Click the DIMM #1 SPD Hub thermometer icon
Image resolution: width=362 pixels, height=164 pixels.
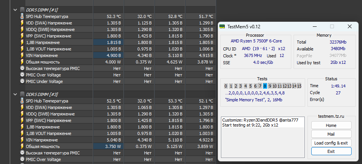coord(22,16)
